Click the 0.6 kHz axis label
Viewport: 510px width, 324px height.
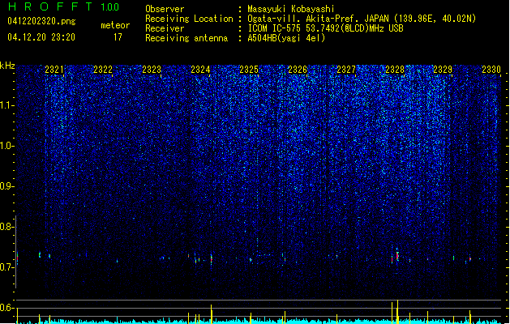coord(7,308)
